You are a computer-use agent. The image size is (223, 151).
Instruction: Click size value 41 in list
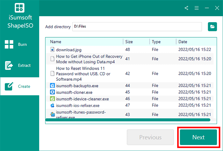[x=127, y=59]
